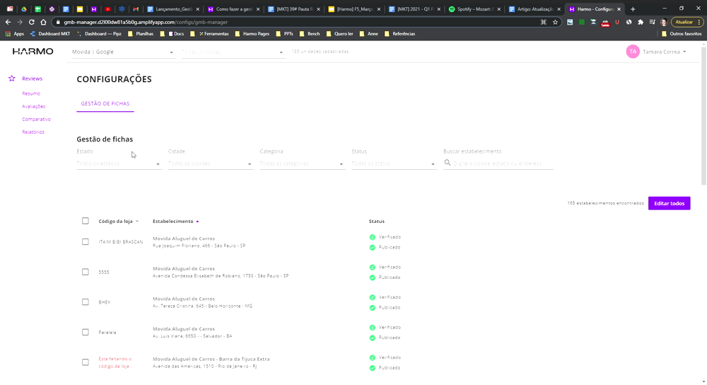Open the pinned Google Drive tab

click(x=24, y=9)
